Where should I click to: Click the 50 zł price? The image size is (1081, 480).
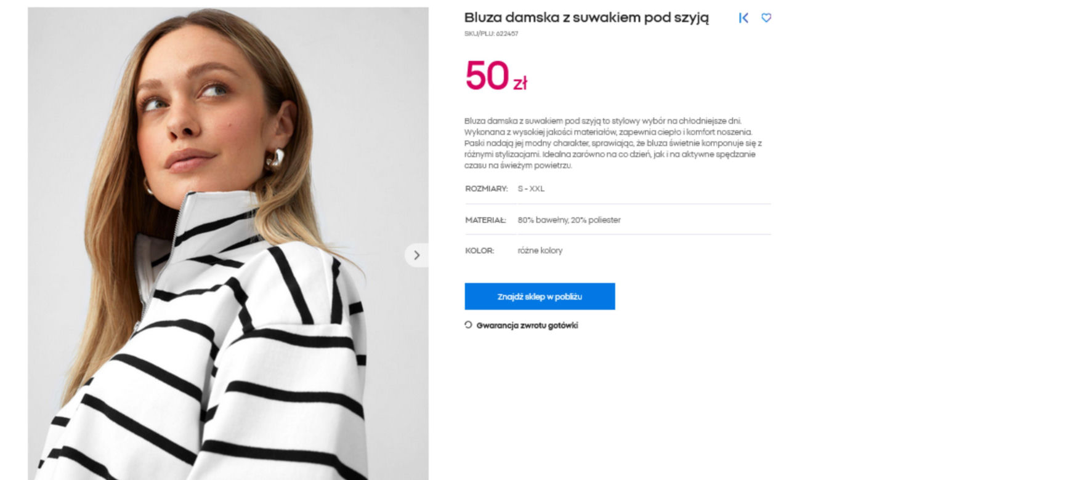[x=496, y=76]
